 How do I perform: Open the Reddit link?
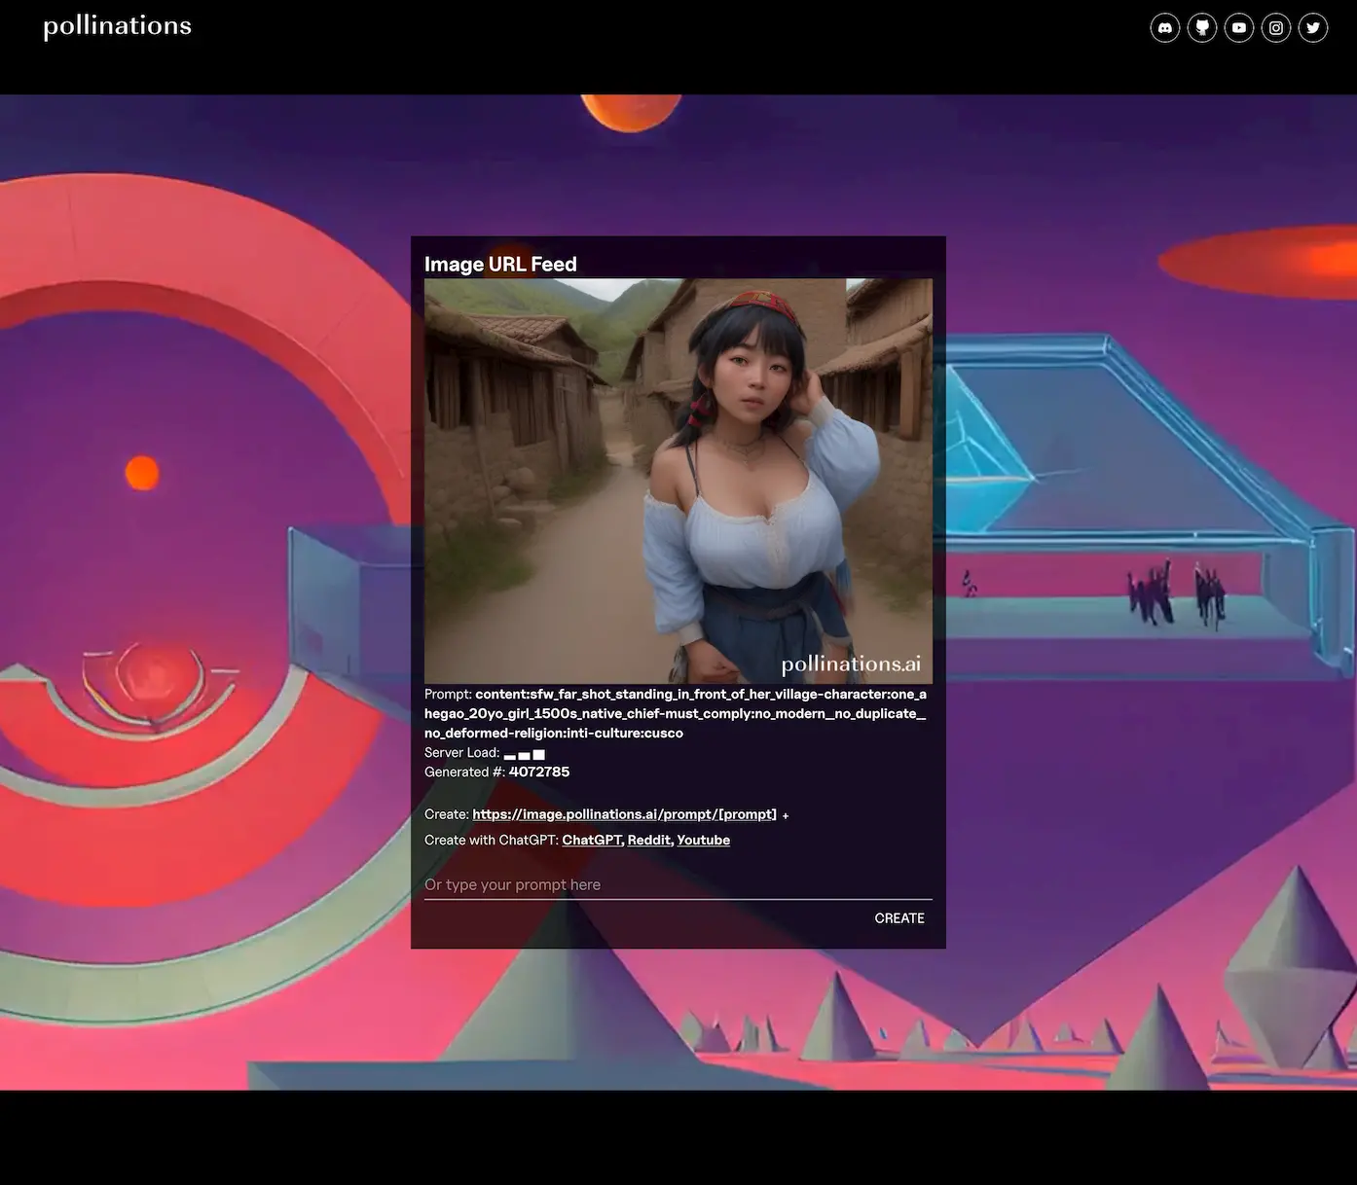click(x=648, y=840)
